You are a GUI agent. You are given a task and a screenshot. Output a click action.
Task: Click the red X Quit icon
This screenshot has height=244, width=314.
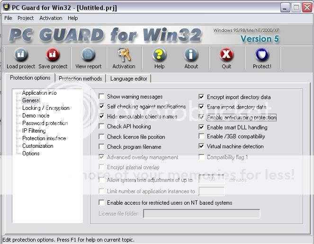coord(226,54)
